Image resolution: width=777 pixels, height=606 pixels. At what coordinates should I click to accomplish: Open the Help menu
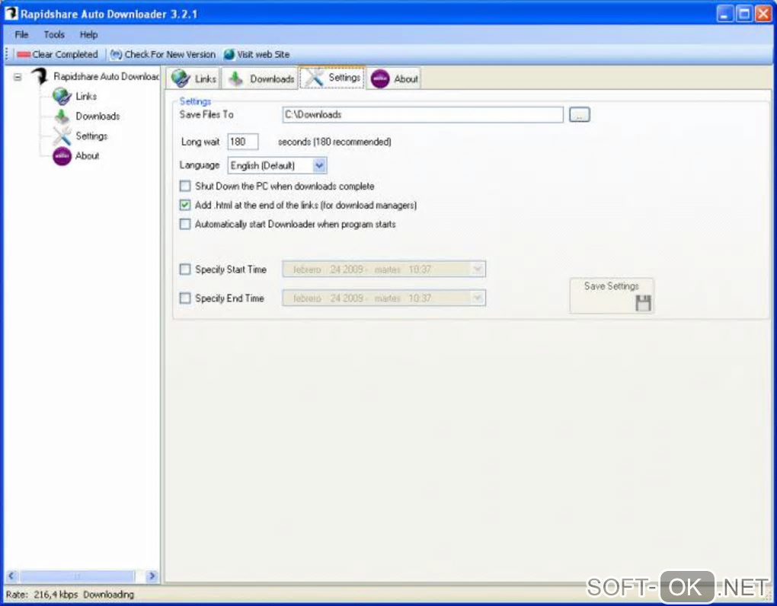point(88,35)
